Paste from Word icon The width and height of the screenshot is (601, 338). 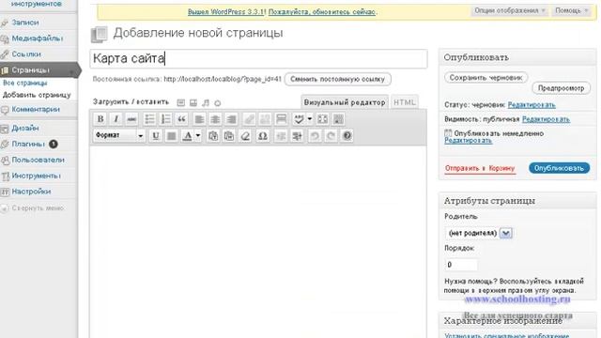click(229, 135)
